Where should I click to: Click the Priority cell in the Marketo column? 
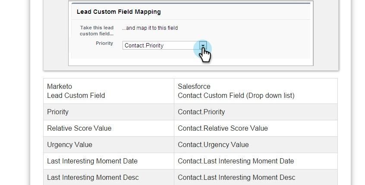click(x=58, y=112)
